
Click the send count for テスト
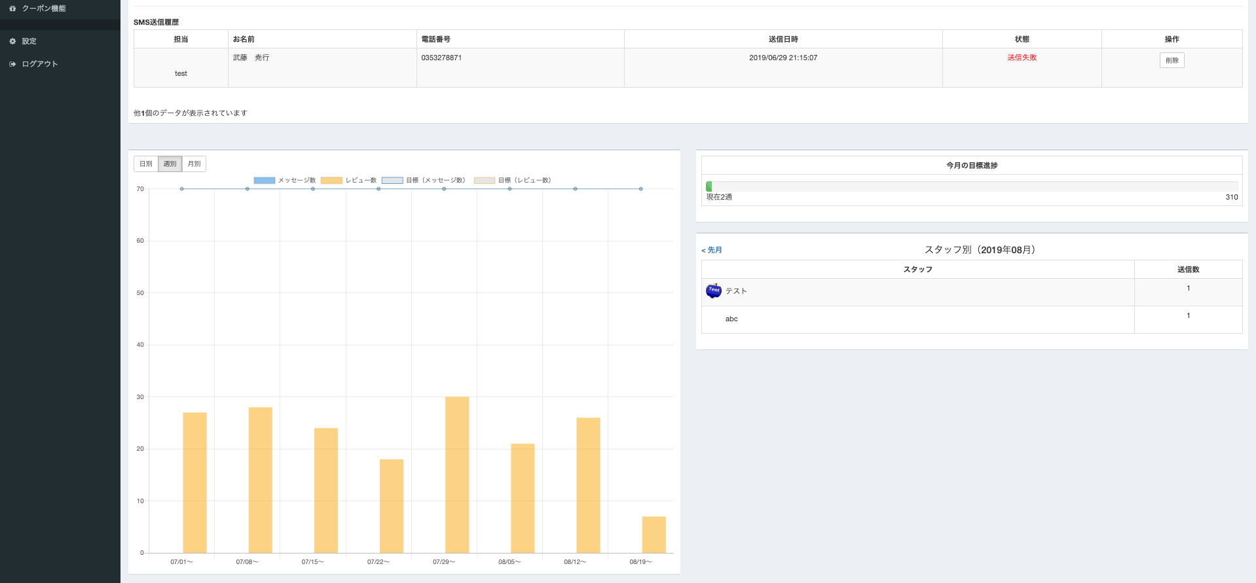[1189, 289]
